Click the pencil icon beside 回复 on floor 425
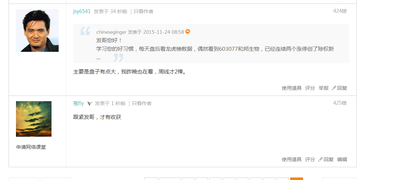 (x=320, y=159)
